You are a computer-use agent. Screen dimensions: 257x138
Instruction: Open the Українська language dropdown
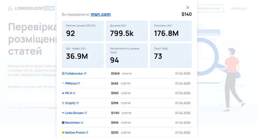tap(240, 8)
